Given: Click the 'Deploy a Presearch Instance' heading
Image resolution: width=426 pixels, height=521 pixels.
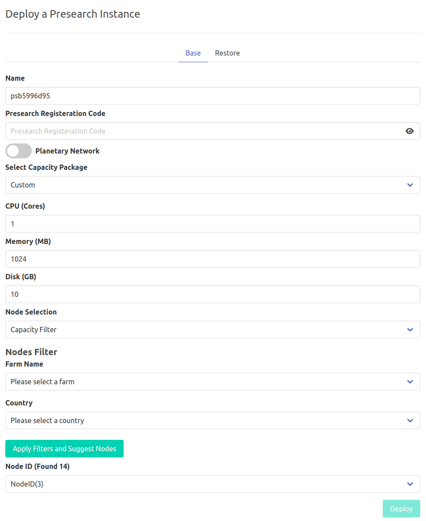Looking at the screenshot, I should click(x=73, y=14).
